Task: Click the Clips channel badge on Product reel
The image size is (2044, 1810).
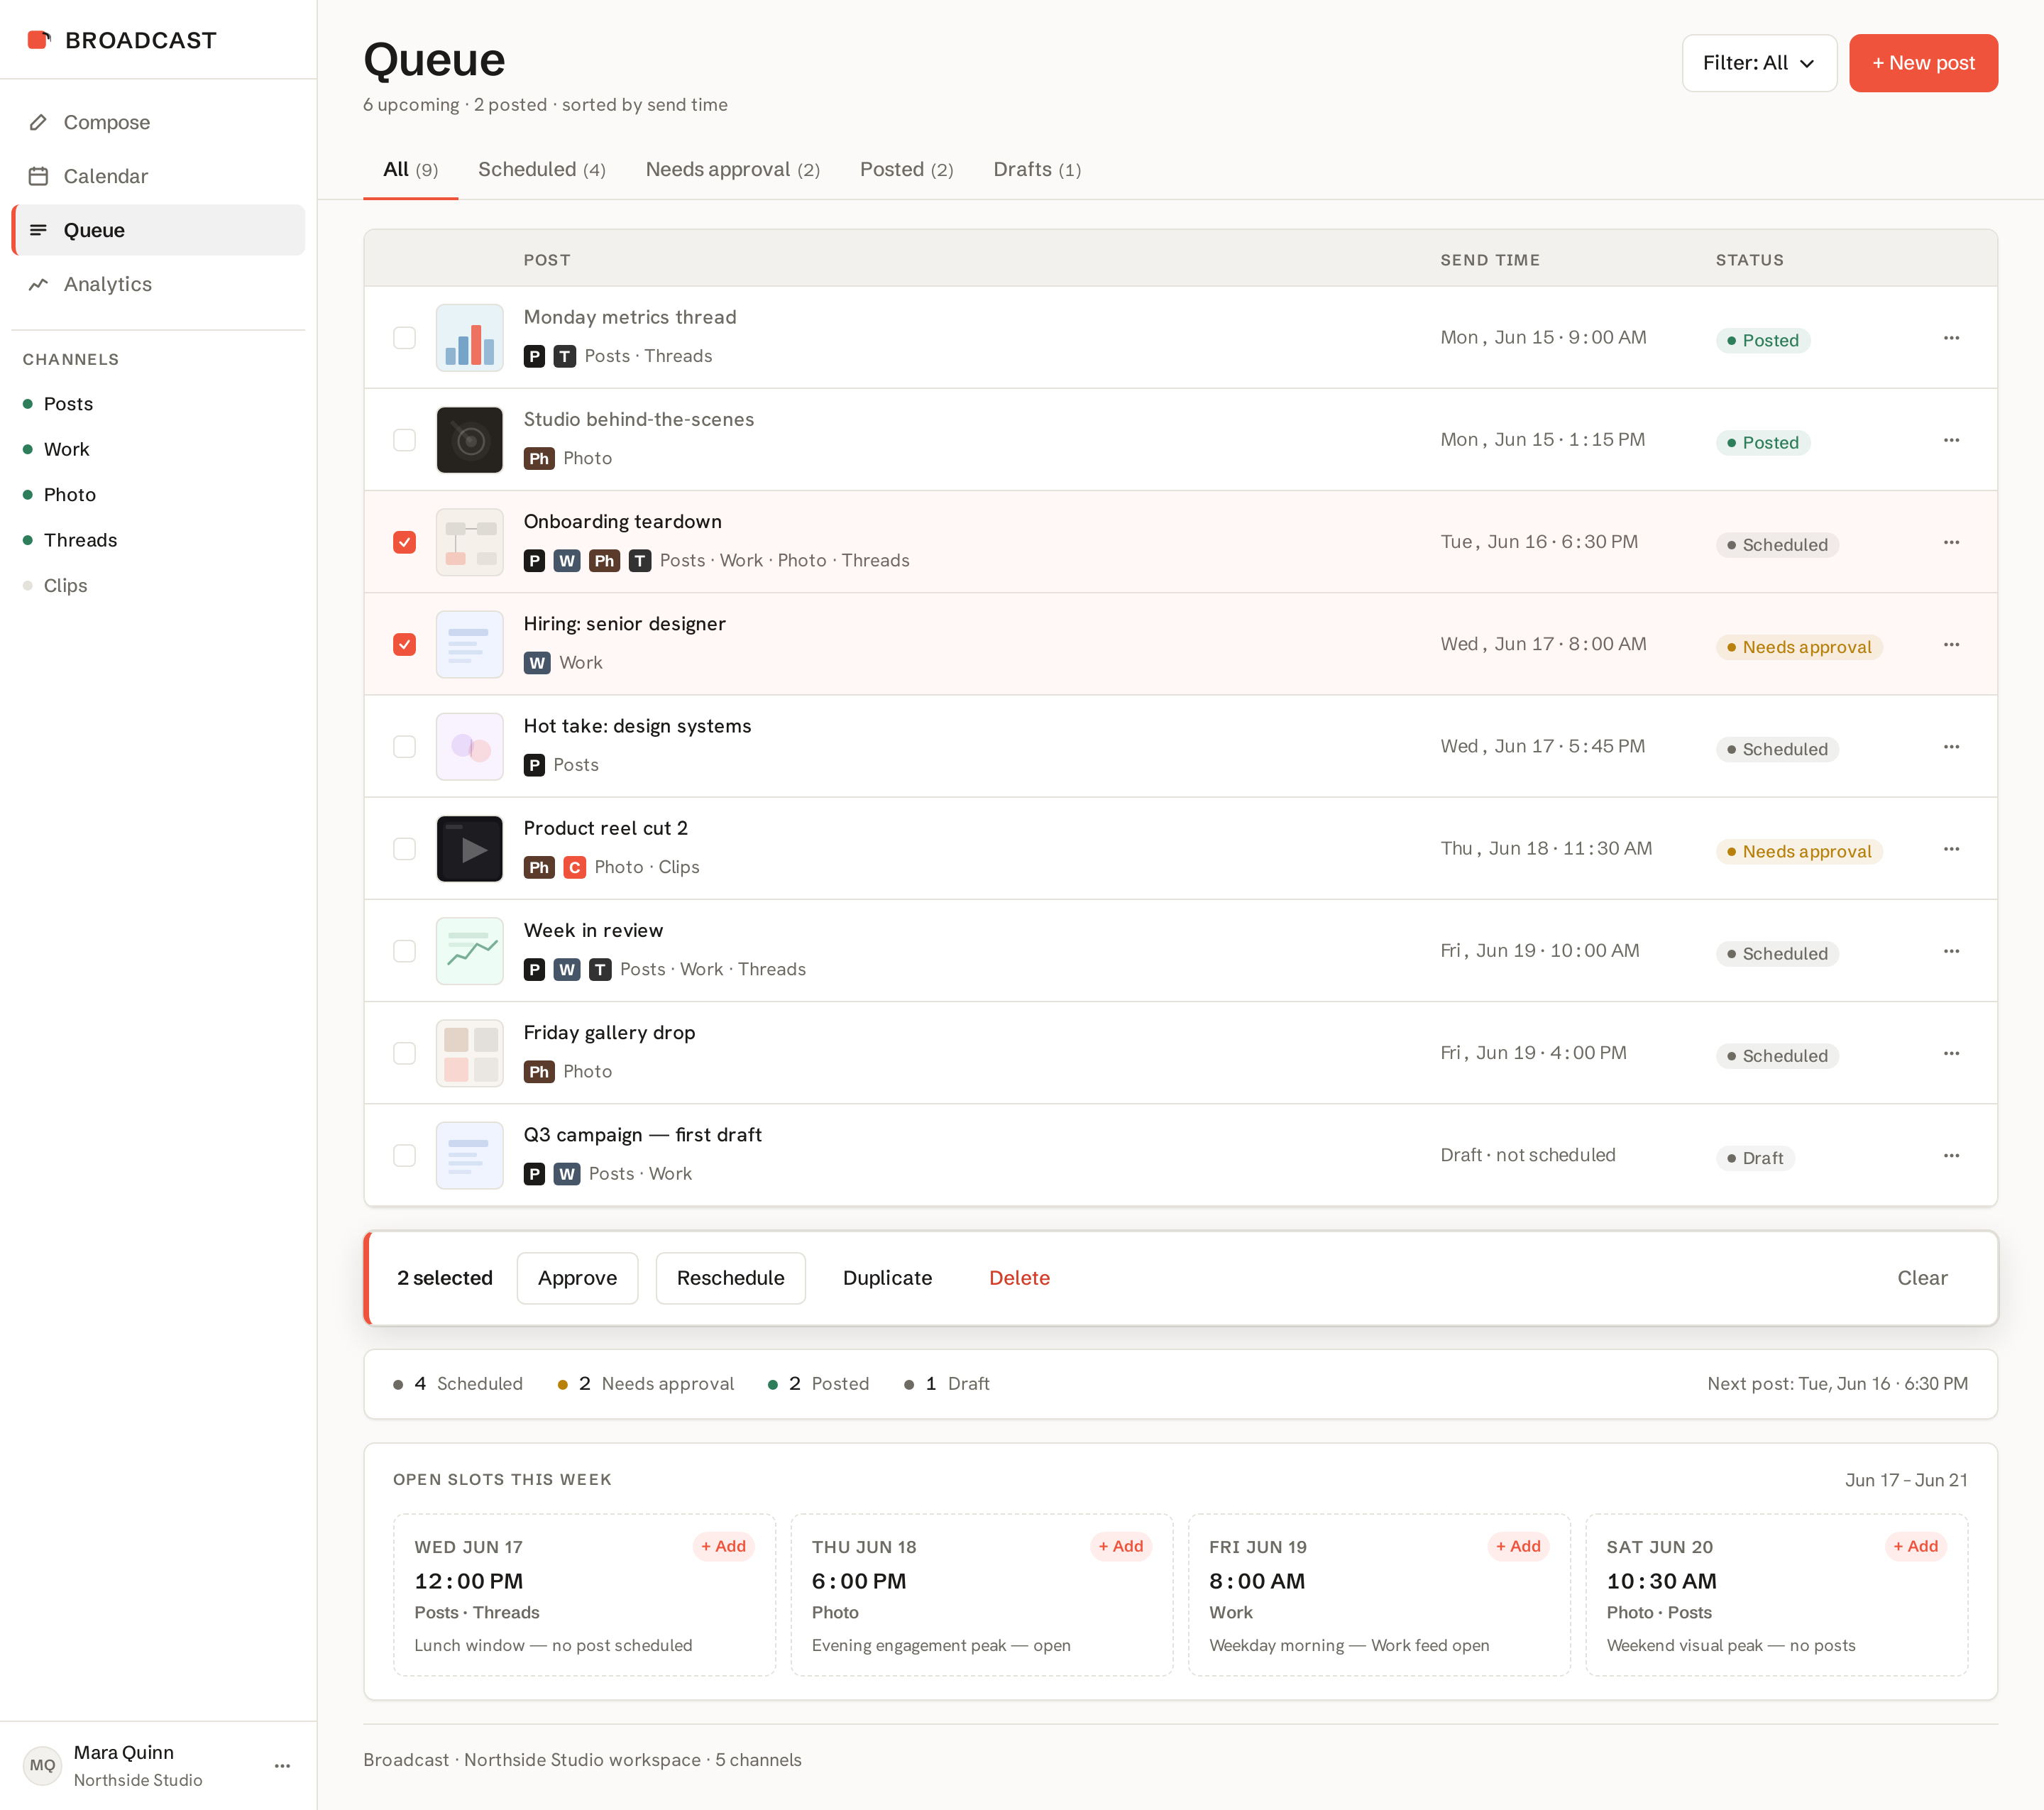Action: click(x=574, y=867)
